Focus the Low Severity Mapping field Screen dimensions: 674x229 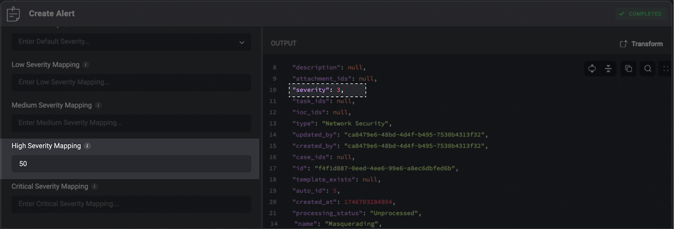pyautogui.click(x=131, y=82)
